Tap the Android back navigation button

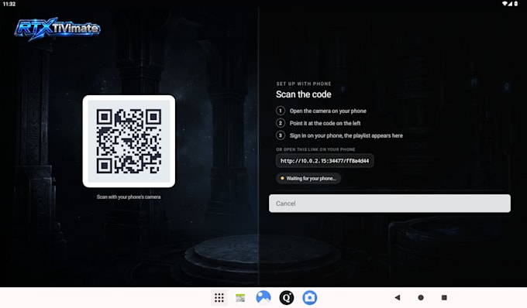[398, 297]
